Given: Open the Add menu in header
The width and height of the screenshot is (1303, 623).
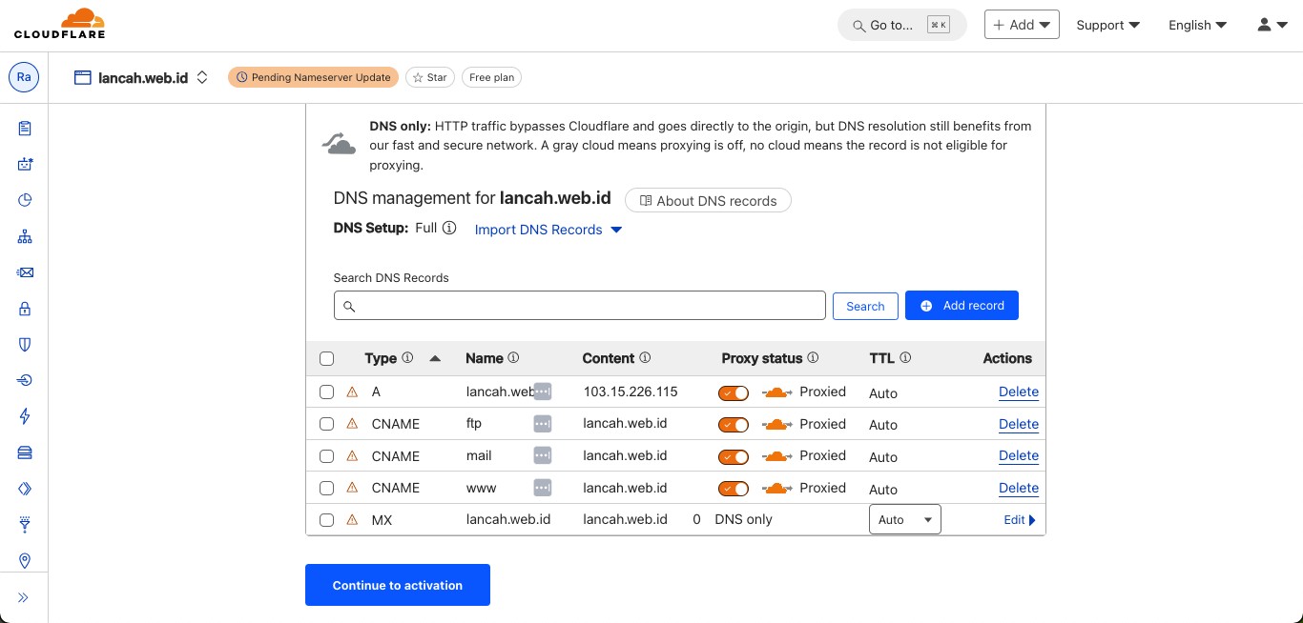Looking at the screenshot, I should (x=1021, y=25).
